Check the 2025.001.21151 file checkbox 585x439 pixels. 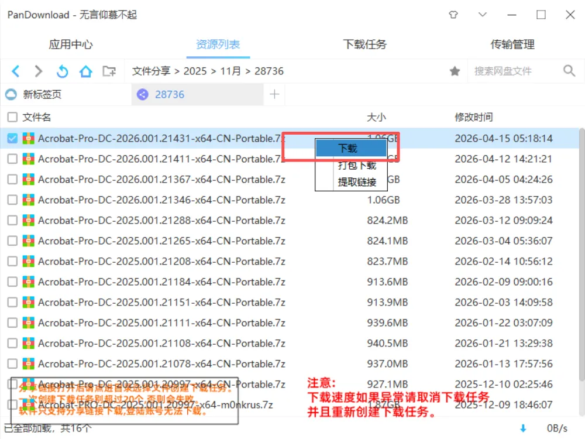click(x=12, y=303)
